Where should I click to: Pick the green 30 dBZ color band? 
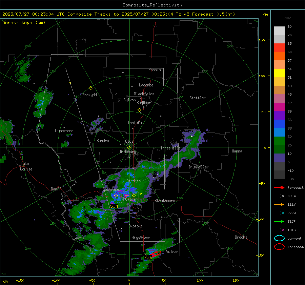point(279,141)
